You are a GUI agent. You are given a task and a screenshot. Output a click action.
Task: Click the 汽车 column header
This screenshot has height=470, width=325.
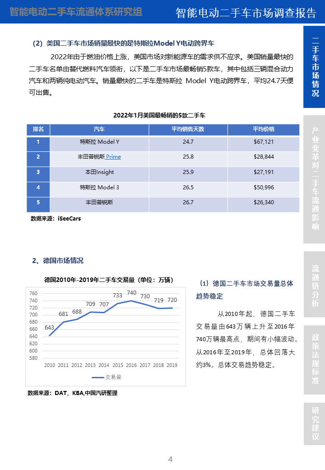click(x=99, y=130)
